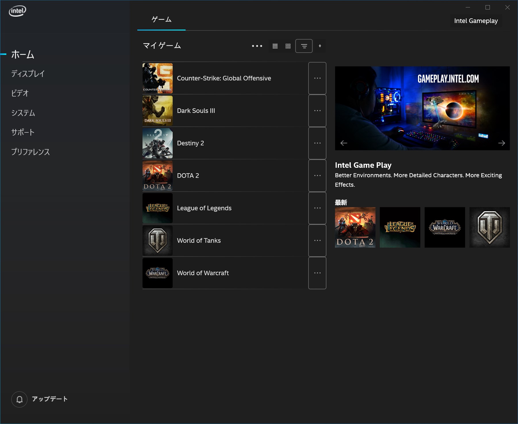Expand options for Destiny 2

pyautogui.click(x=317, y=143)
